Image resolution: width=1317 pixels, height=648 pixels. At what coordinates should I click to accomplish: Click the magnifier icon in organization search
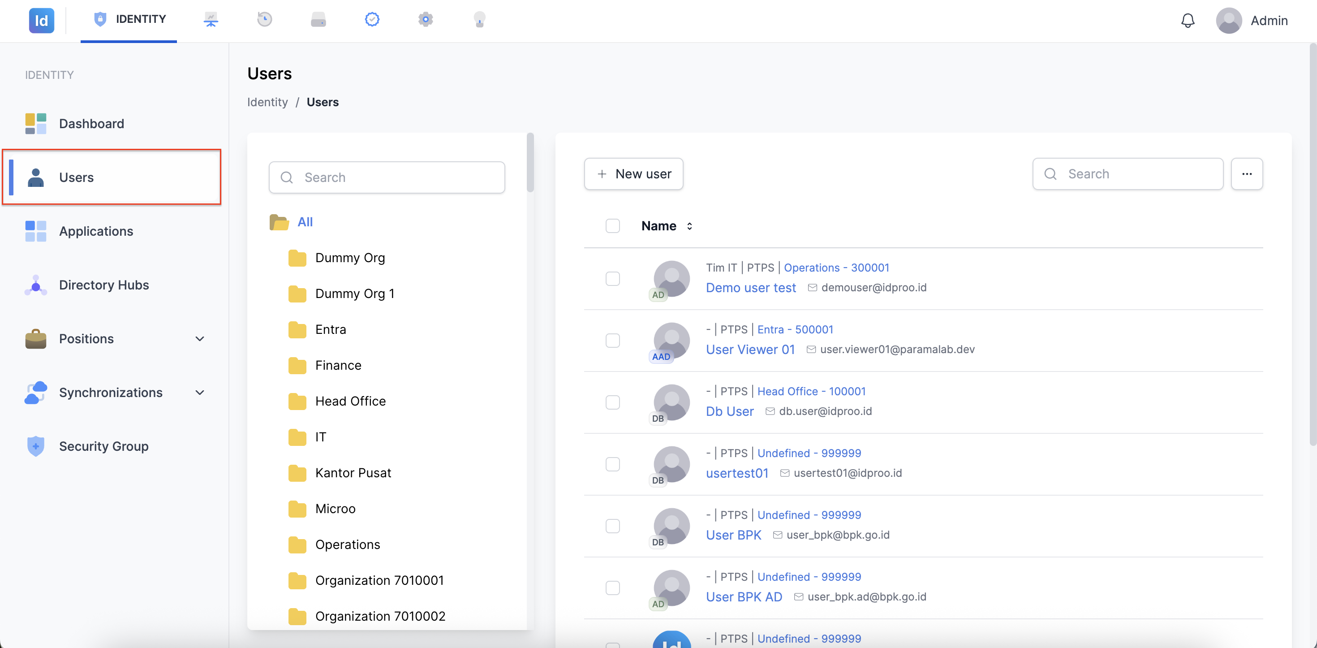pos(287,177)
